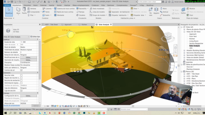
Task: Select the Techo ceiling tool
Action: point(46,12)
